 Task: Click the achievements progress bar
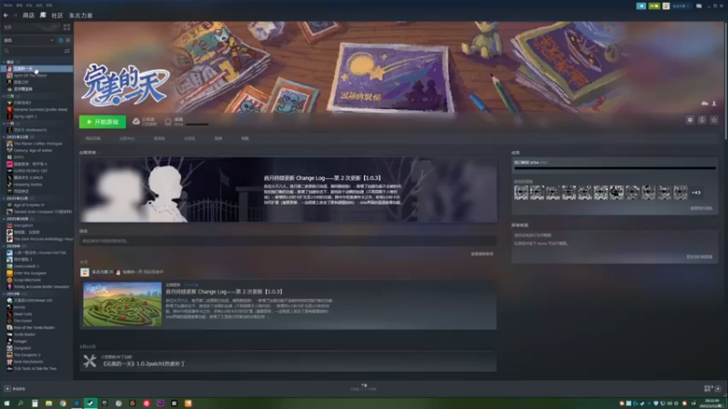(x=615, y=168)
